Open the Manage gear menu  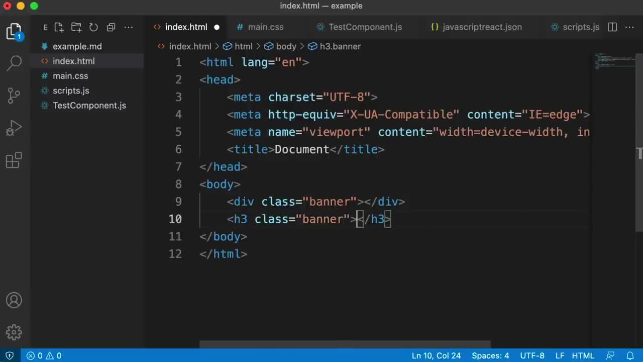pyautogui.click(x=14, y=332)
